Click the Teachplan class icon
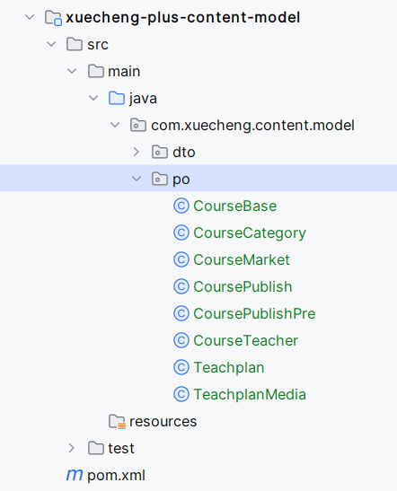 (181, 368)
